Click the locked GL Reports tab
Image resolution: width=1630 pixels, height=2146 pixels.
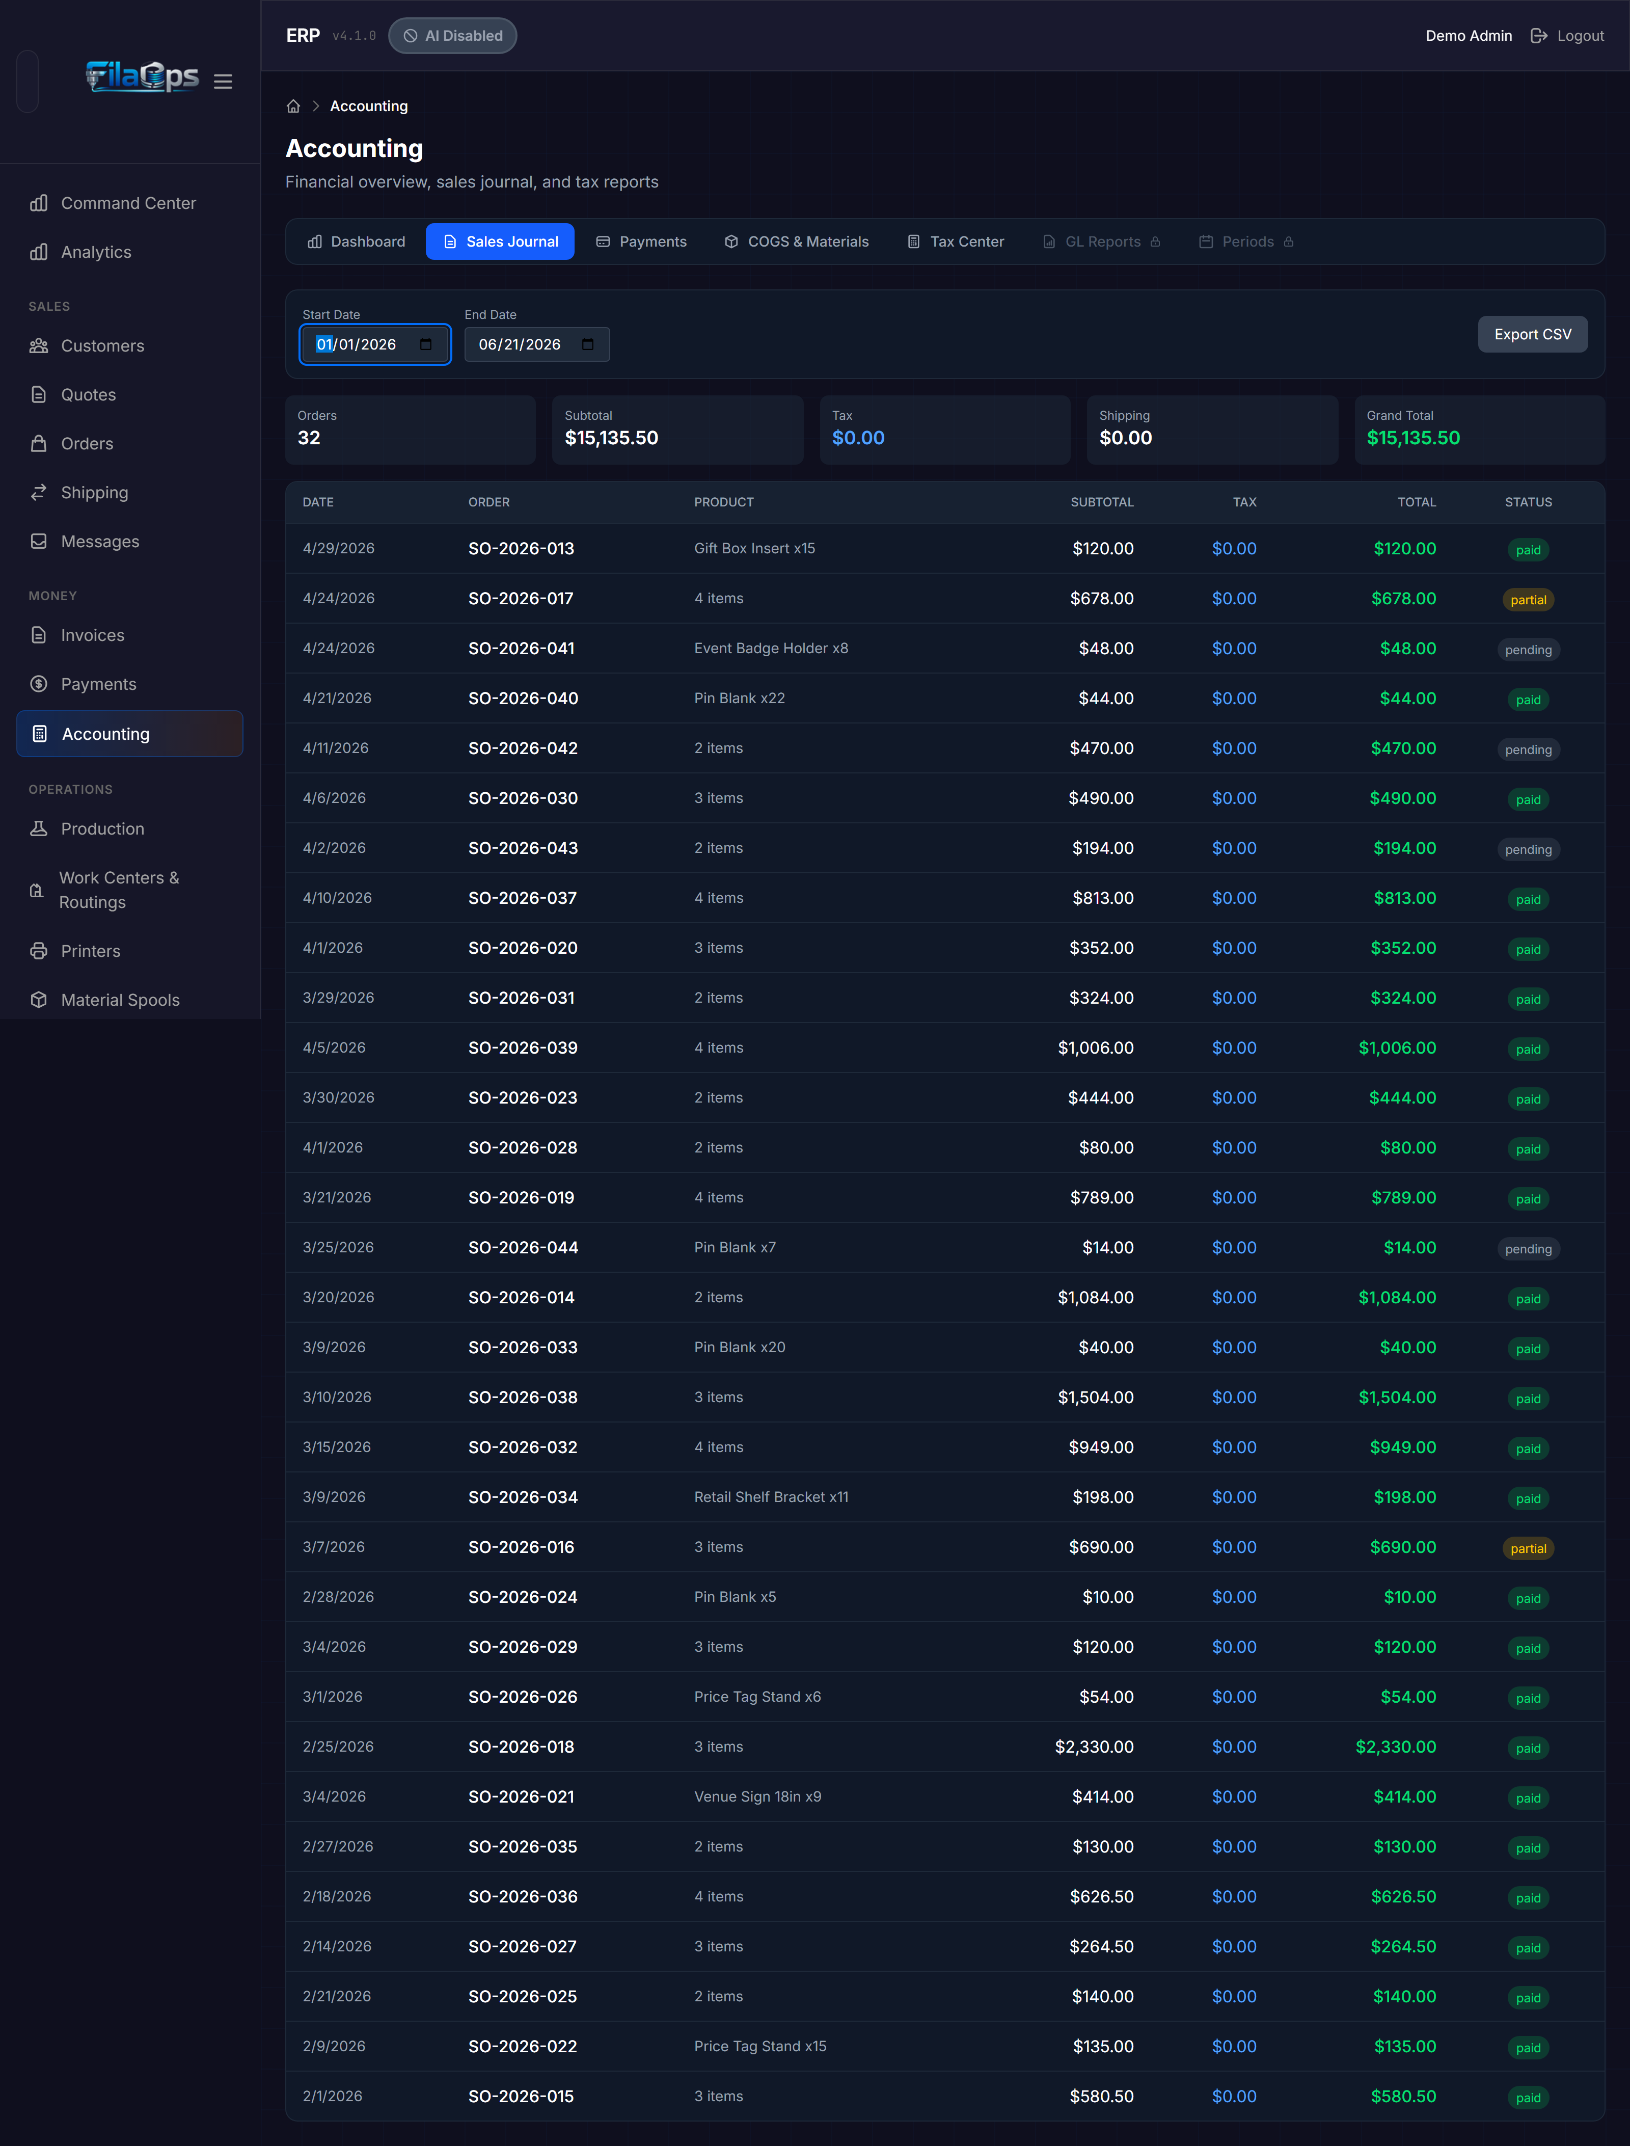1101,242
